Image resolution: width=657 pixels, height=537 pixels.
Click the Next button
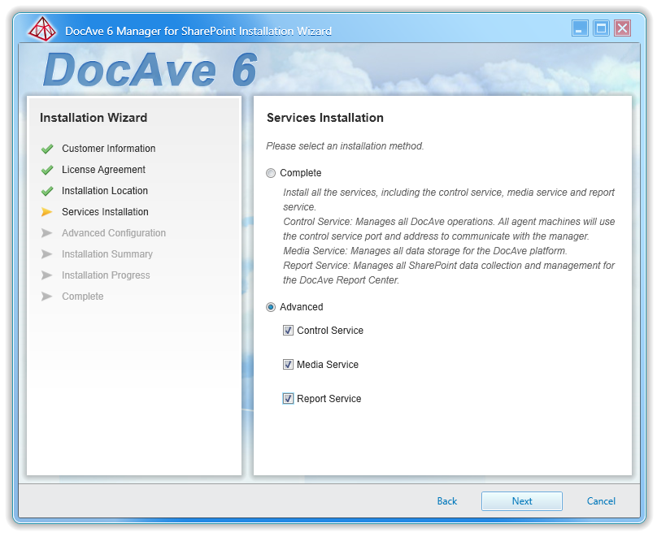tap(522, 501)
